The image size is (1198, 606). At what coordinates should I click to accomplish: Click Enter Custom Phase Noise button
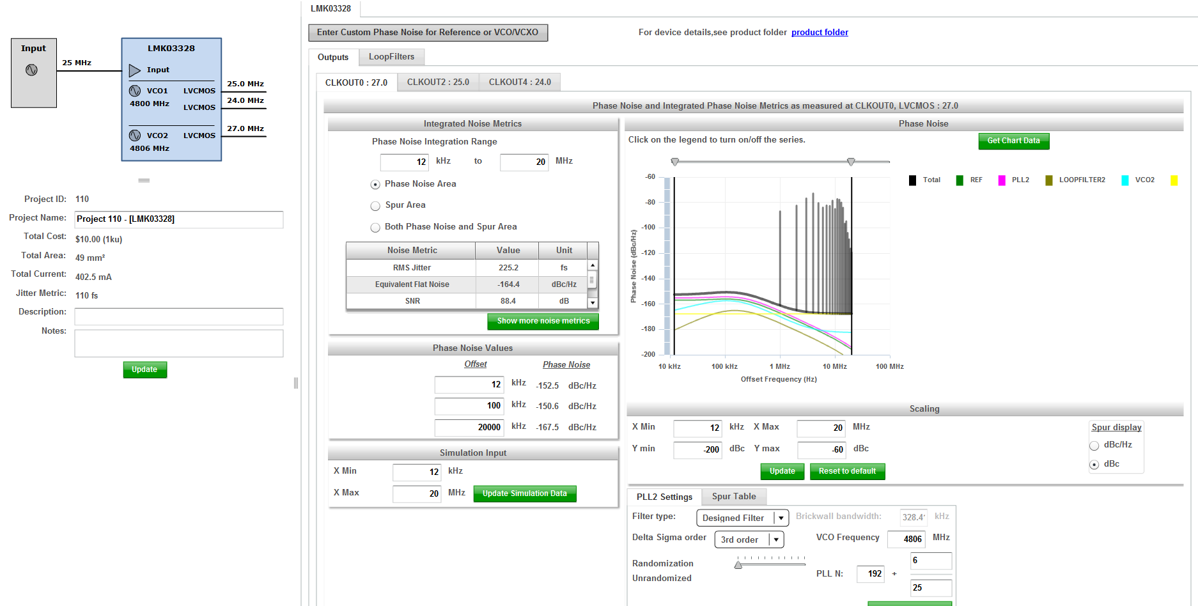[x=428, y=33]
